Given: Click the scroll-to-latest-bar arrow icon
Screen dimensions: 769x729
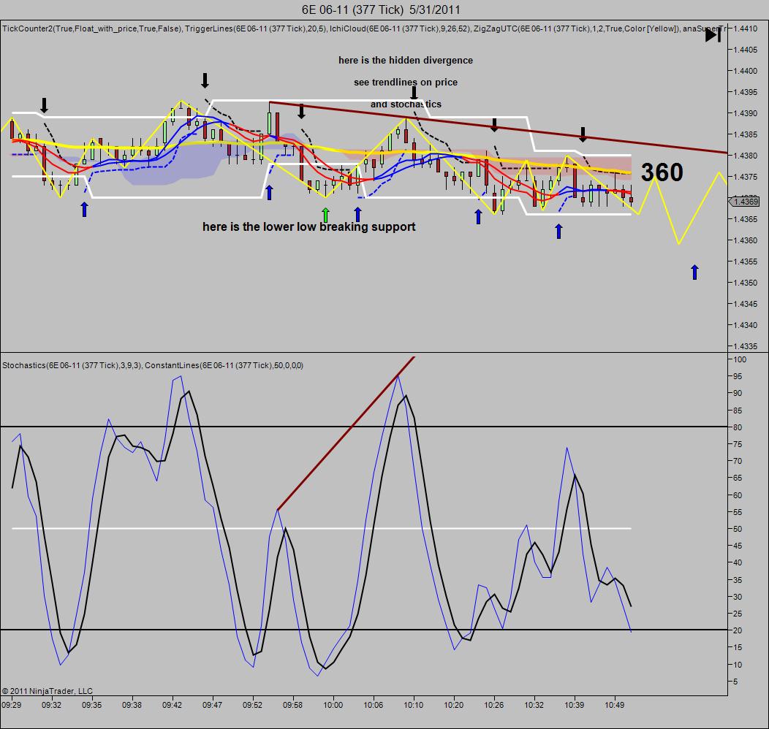Looking at the screenshot, I should click(x=713, y=35).
